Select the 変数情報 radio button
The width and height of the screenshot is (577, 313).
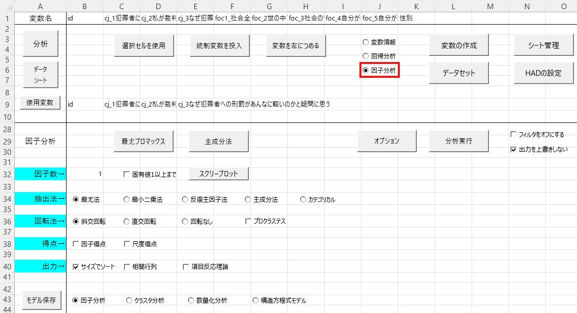(366, 43)
